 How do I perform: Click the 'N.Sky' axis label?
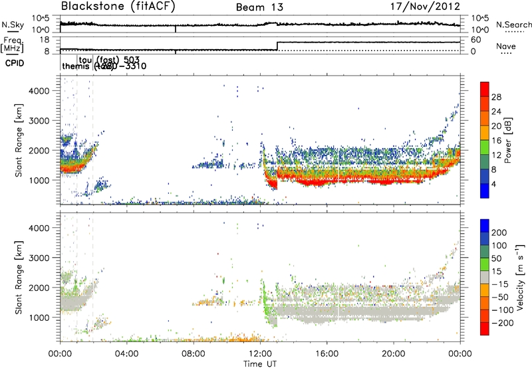13,25
